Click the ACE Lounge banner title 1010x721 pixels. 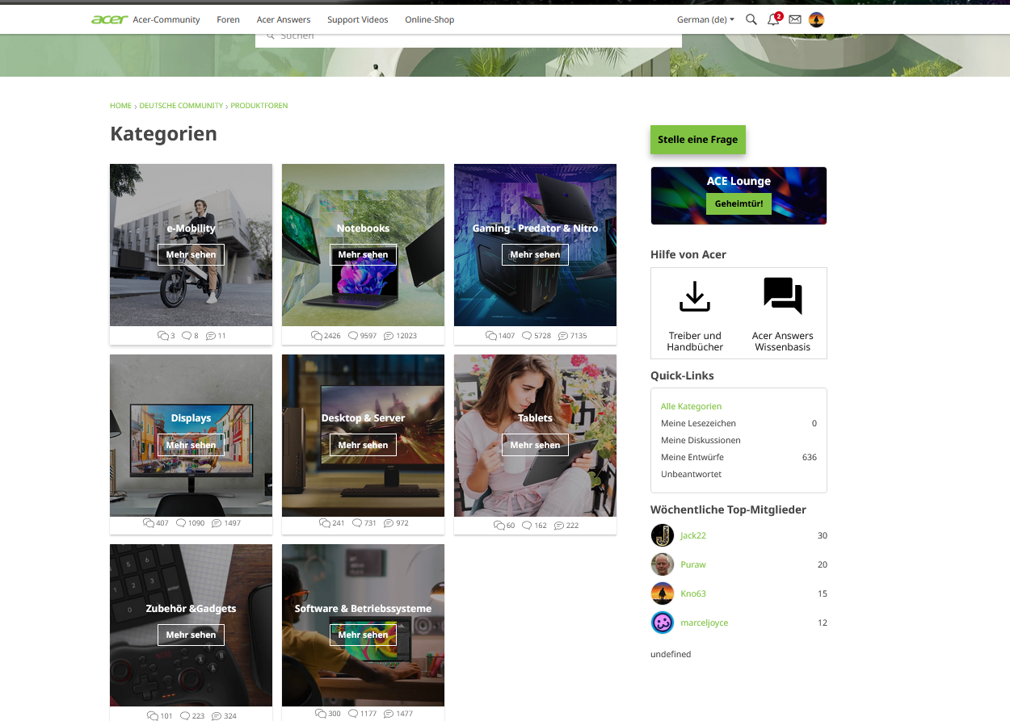(739, 181)
